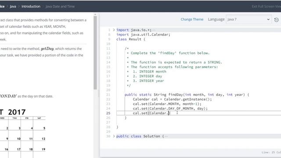Click the 'class Result {' line
Screen dimensions: 281x158
pos(131,39)
